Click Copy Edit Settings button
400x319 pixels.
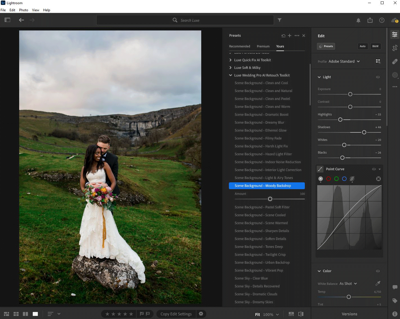[x=176, y=314]
